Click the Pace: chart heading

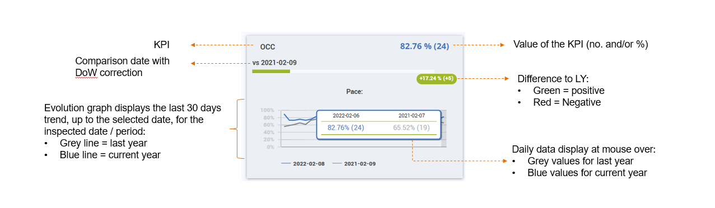click(x=354, y=91)
